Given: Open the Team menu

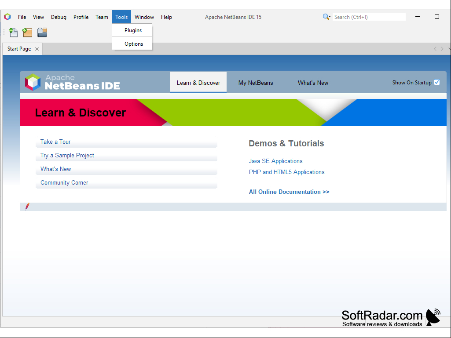Looking at the screenshot, I should [102, 17].
